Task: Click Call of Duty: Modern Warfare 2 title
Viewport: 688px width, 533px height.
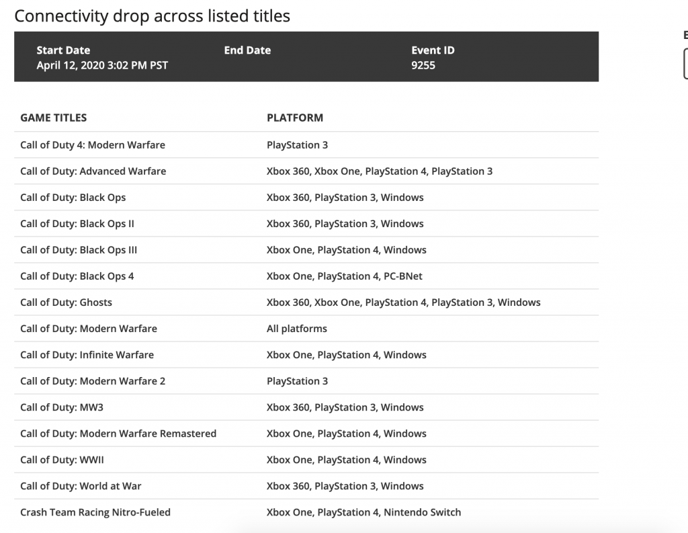Action: pos(93,381)
